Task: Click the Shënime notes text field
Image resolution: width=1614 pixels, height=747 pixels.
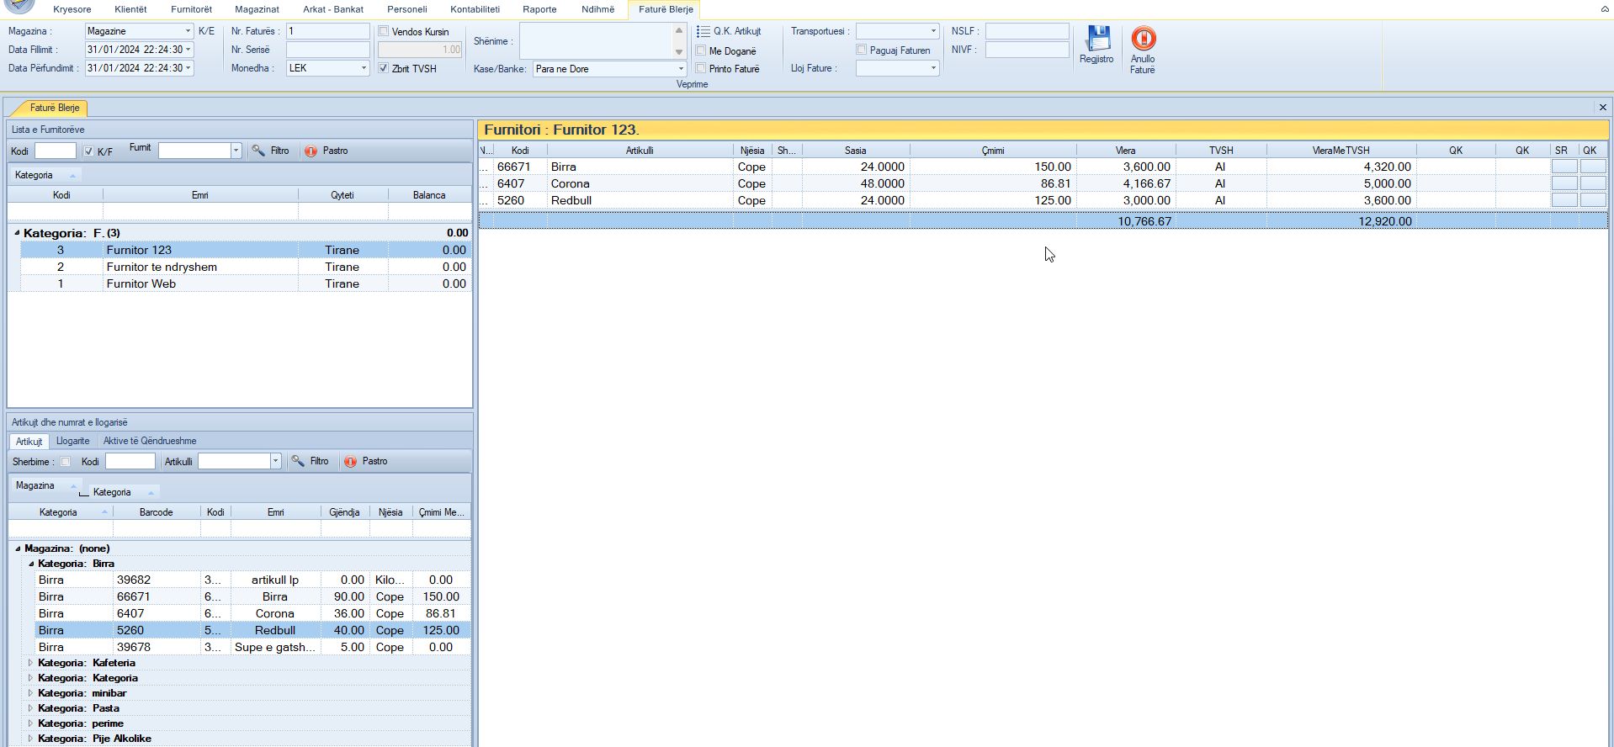Action: click(595, 41)
